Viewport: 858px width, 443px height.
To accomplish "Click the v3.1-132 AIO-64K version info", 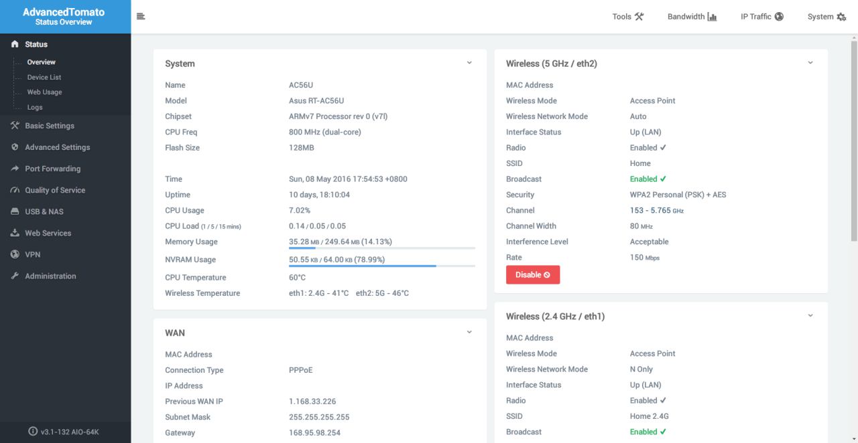I will click(64, 432).
